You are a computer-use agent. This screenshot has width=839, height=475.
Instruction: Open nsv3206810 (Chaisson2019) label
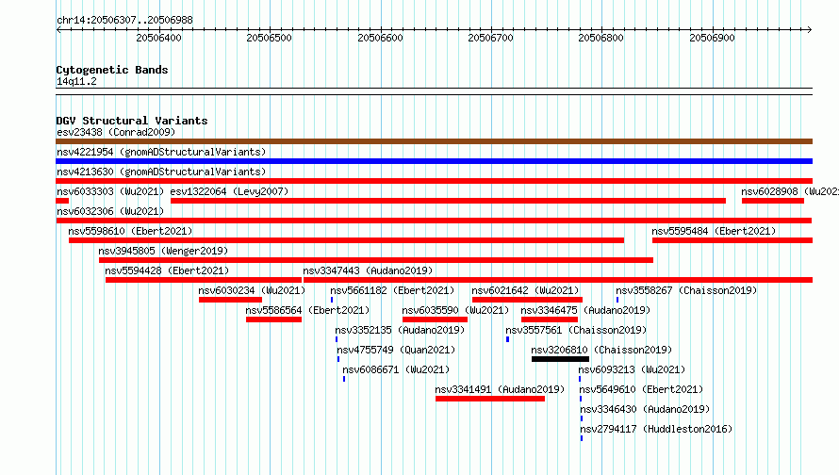[x=601, y=350]
